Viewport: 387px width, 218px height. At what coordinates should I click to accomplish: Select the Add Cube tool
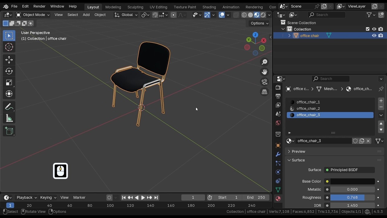pyautogui.click(x=9, y=131)
